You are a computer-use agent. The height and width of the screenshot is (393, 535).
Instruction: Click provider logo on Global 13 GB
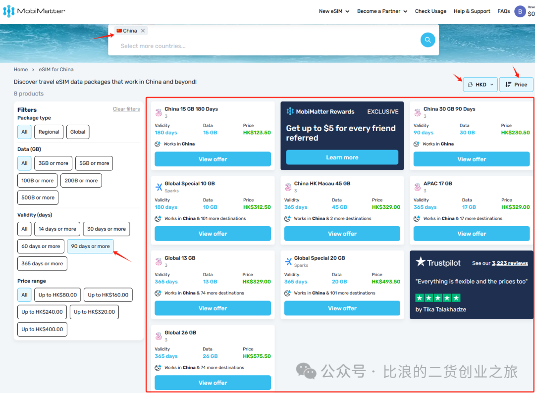pos(159,261)
